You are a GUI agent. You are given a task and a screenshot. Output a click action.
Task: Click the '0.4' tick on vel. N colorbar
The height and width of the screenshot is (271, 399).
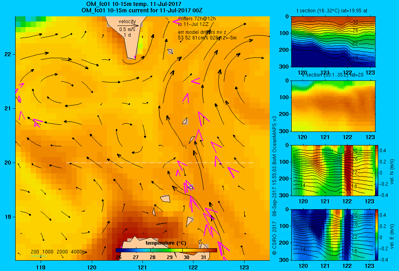click(383, 151)
